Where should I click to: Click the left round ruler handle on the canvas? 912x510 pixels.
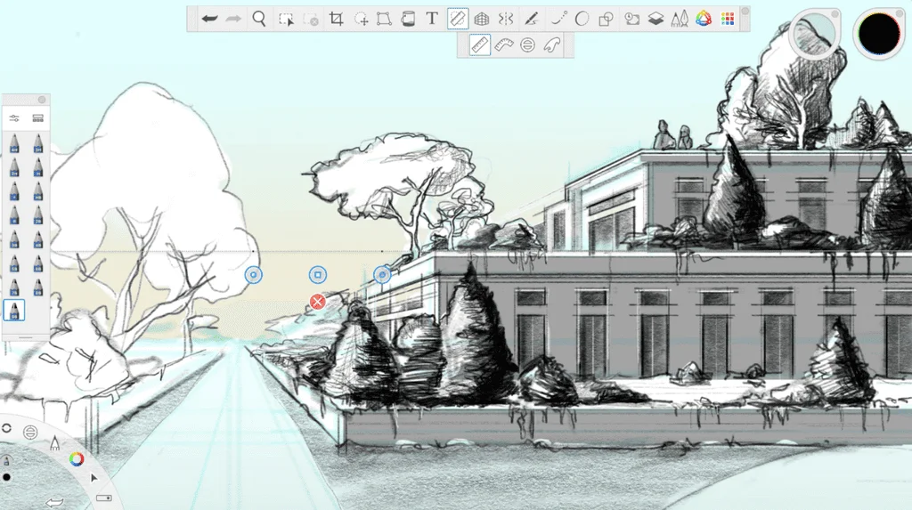coord(254,274)
